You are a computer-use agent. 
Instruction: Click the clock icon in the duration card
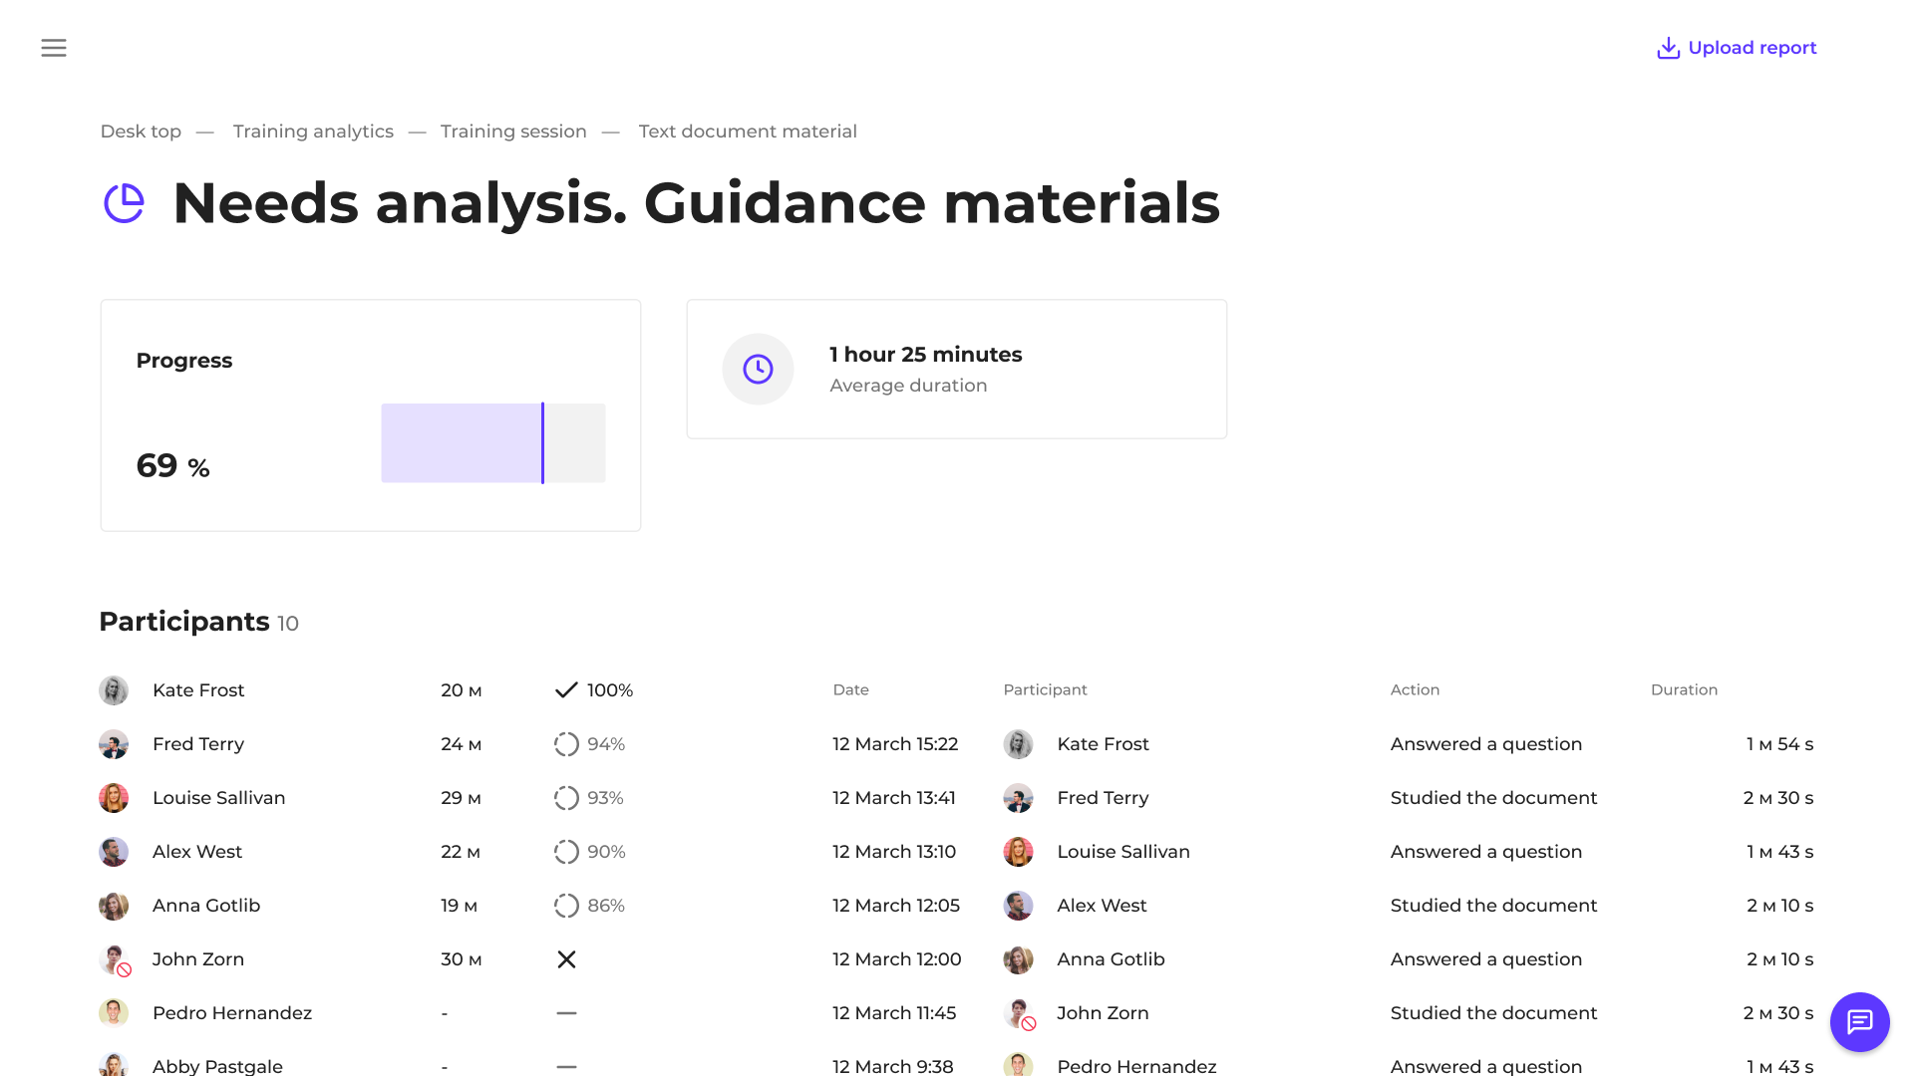click(x=758, y=370)
